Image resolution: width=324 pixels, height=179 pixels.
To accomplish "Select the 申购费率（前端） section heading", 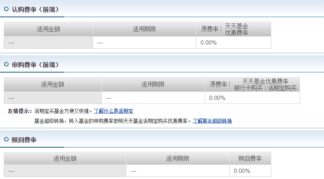I will pos(35,65).
